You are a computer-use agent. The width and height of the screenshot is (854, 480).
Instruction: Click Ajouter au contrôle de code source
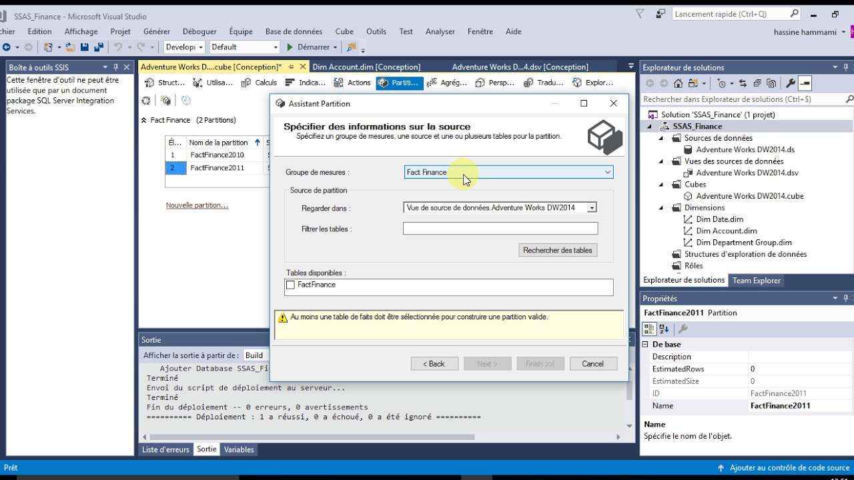pyautogui.click(x=785, y=468)
